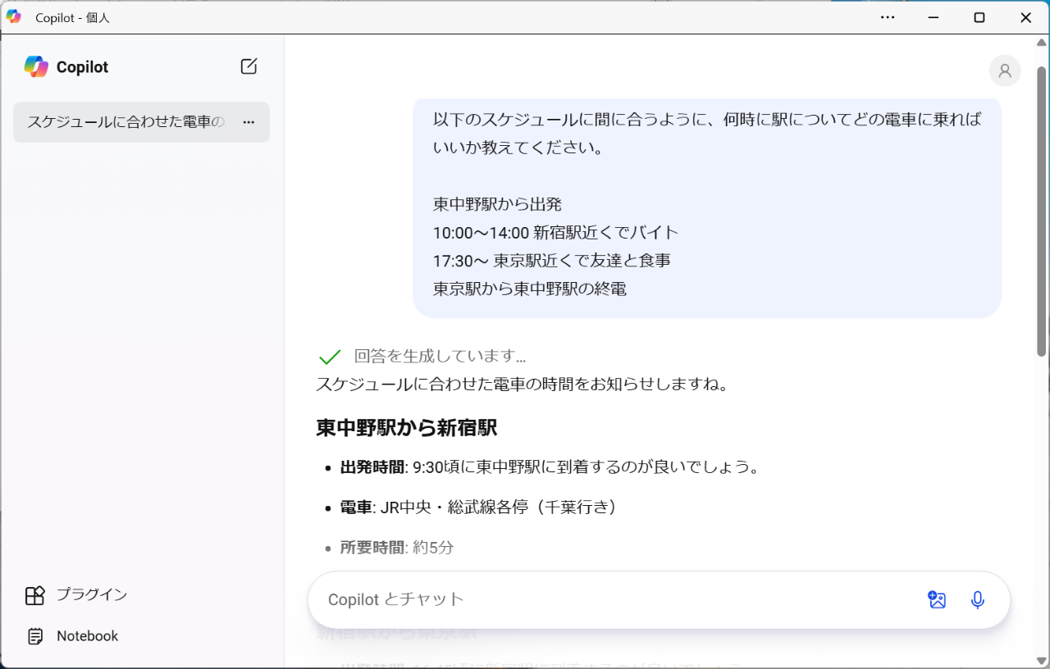Screen dimensions: 1050x669
Task: Click the Copilot logo in the sidebar
Action: (37, 66)
